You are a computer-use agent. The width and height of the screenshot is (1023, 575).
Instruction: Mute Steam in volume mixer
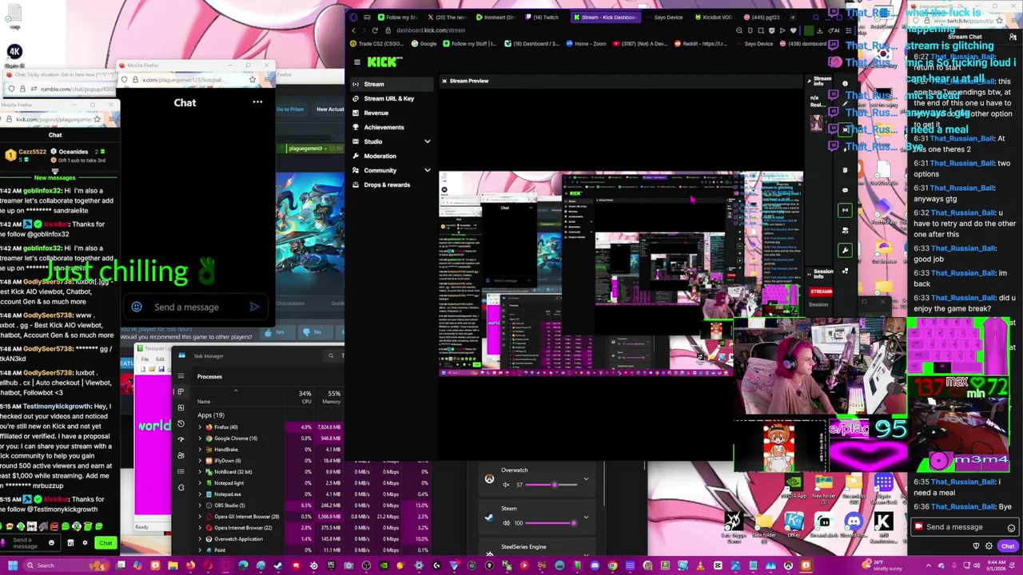click(x=506, y=523)
